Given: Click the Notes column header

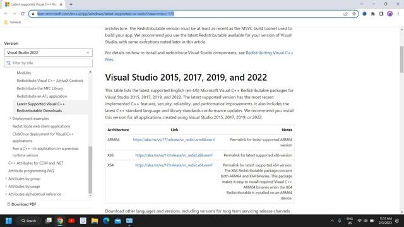Looking at the screenshot, I should coord(287,130).
